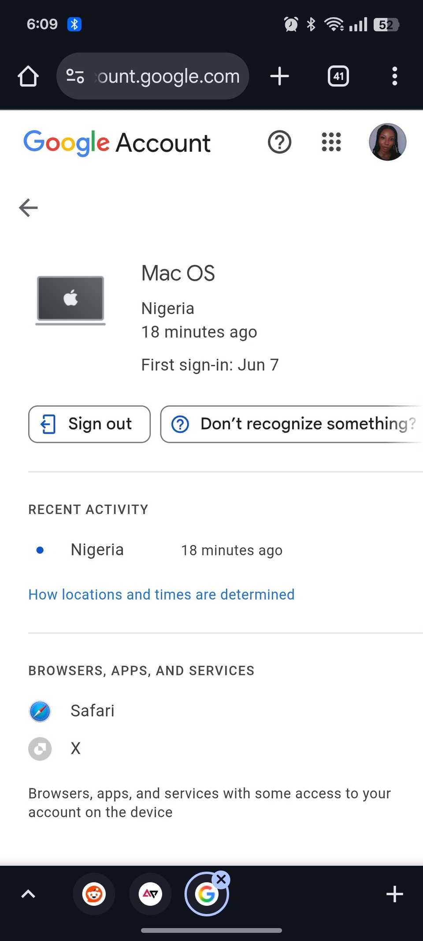Open How locations and times are determined
The width and height of the screenshot is (423, 941).
click(161, 594)
